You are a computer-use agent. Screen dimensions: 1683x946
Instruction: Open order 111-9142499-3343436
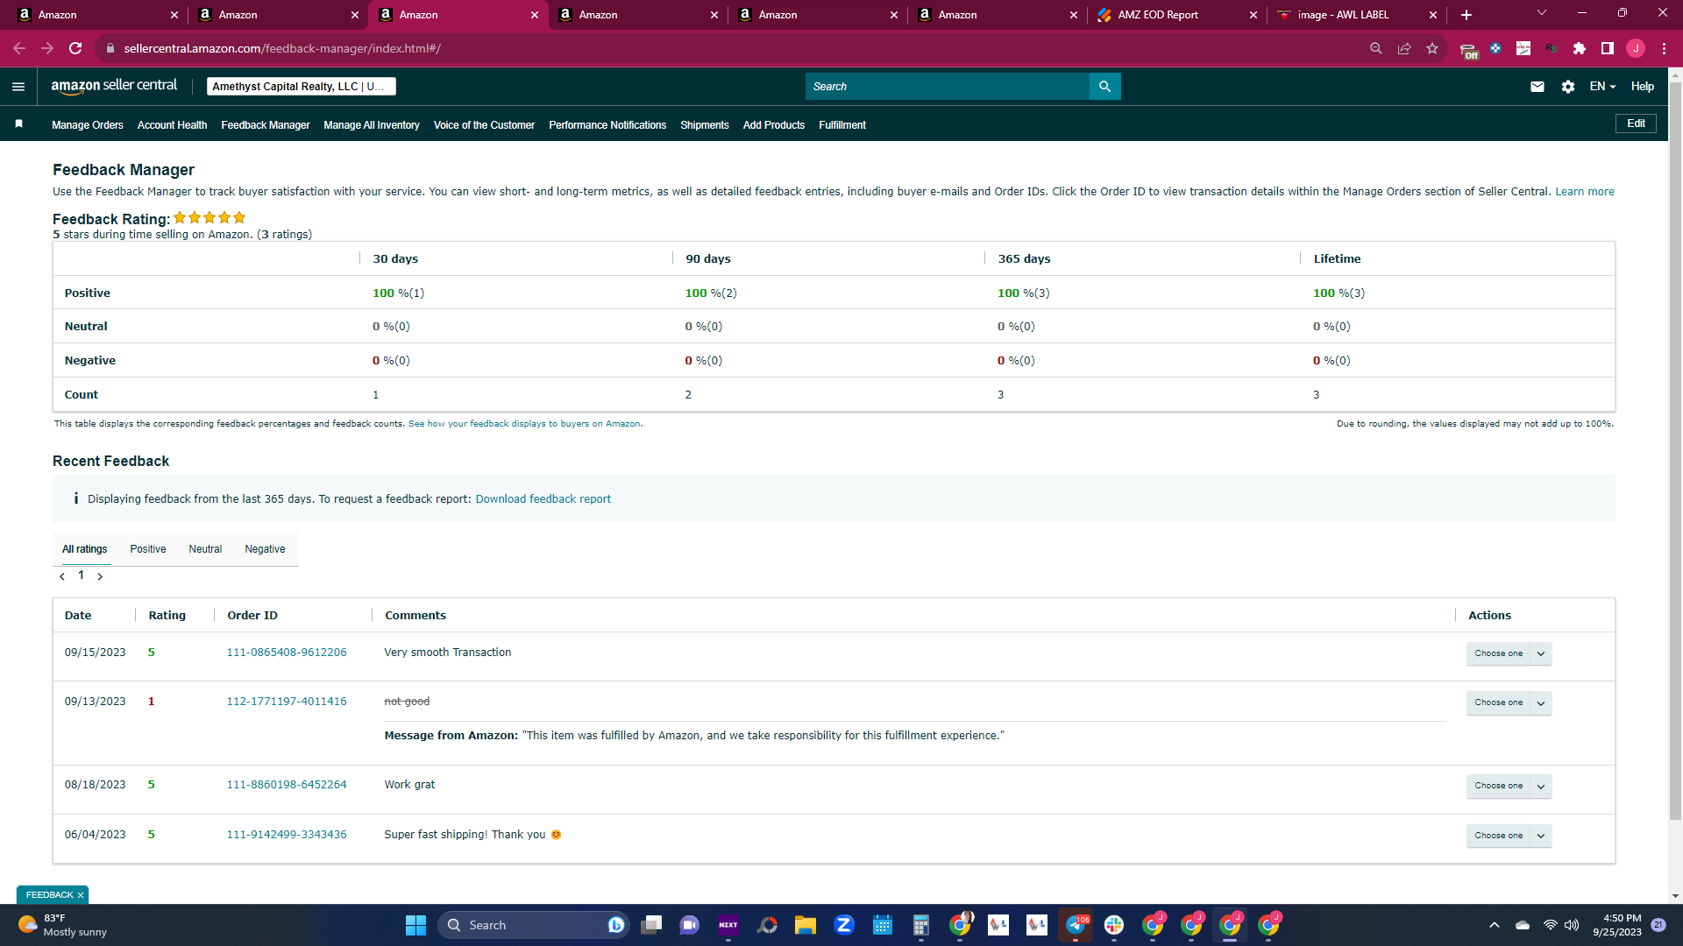[x=287, y=835]
